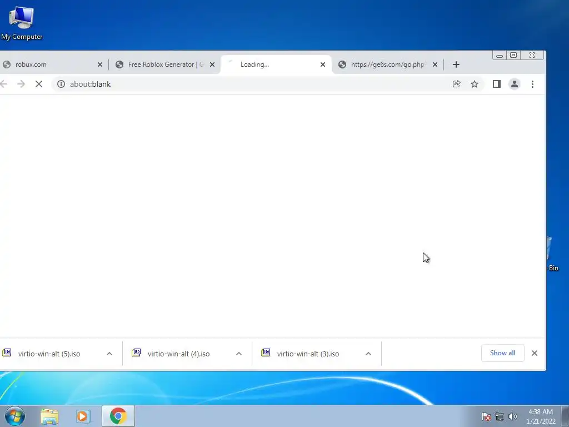569x427 pixels.
Task: Switch to the Free Roblox Generator tab
Action: point(165,64)
